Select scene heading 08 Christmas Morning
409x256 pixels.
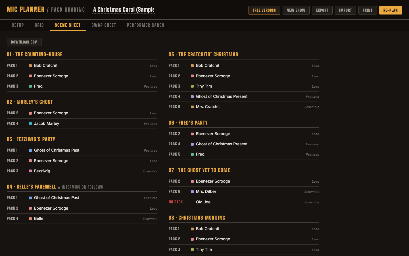click(x=197, y=218)
